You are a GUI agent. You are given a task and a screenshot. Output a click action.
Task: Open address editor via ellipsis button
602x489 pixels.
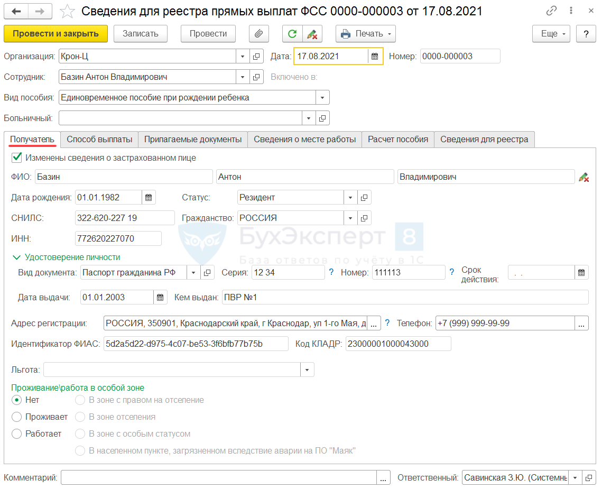click(374, 324)
